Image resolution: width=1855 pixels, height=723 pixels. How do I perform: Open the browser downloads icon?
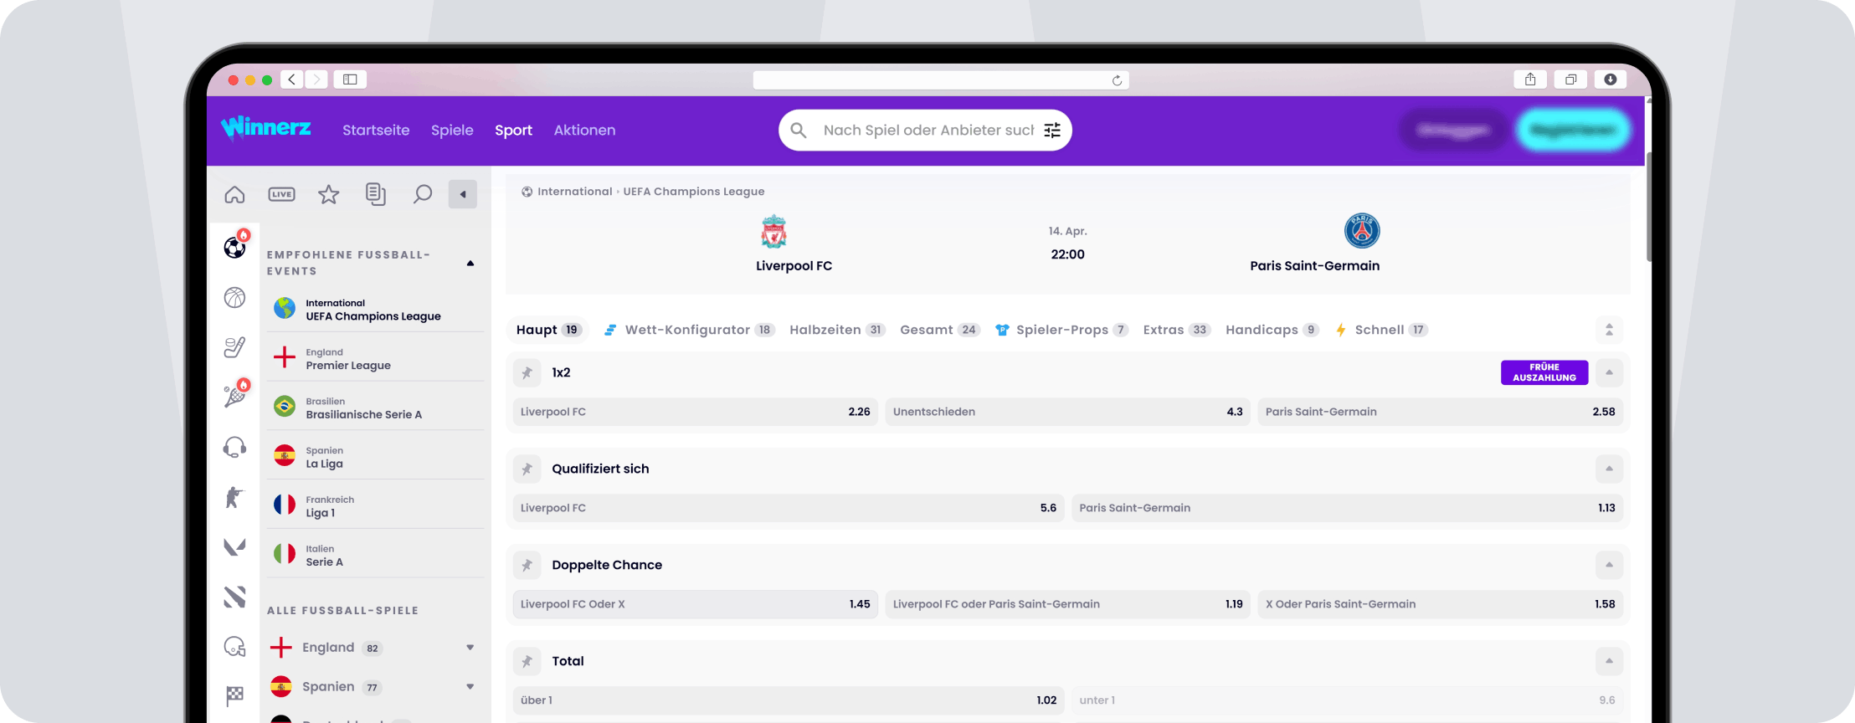(x=1610, y=79)
